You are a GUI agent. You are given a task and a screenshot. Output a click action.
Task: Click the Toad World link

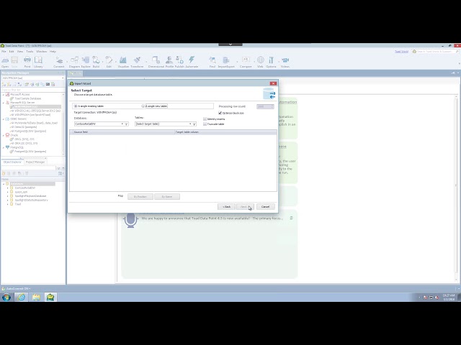[x=401, y=51]
